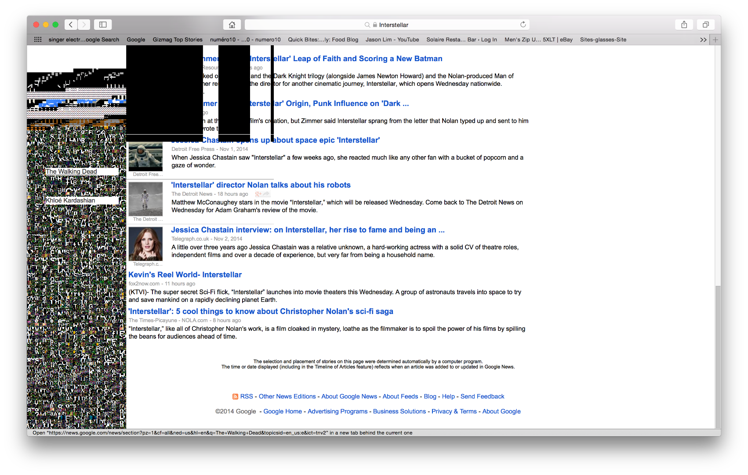Open Business Solutions link
This screenshot has height=475, width=748.
[x=399, y=412]
